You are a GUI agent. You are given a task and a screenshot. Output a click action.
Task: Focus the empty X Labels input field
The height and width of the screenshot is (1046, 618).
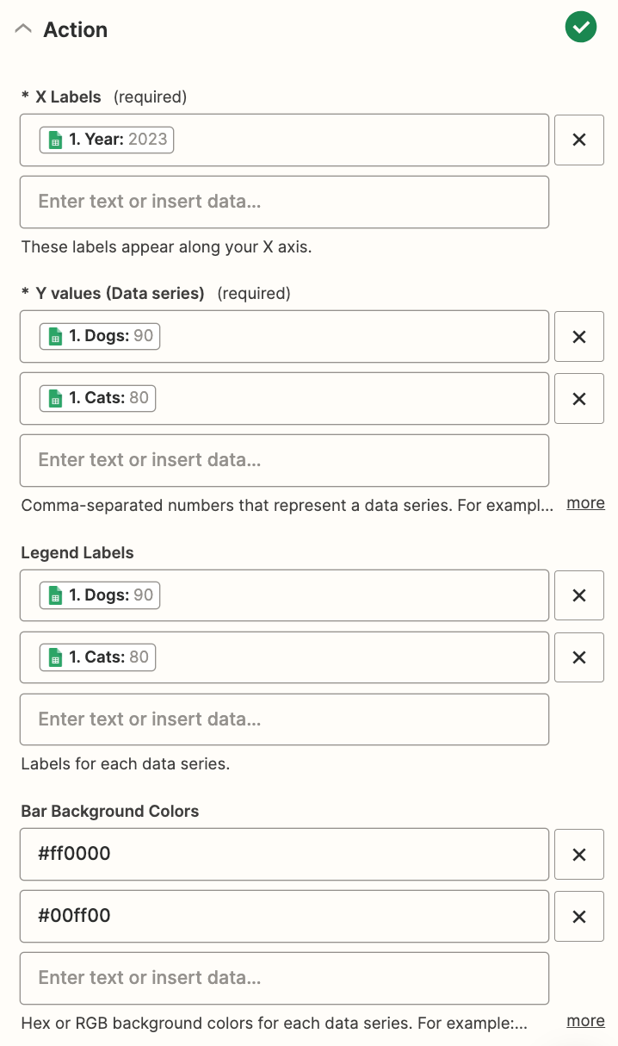(284, 202)
